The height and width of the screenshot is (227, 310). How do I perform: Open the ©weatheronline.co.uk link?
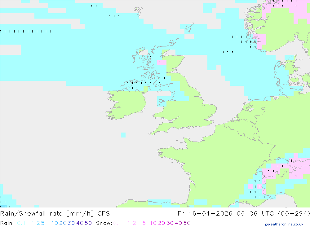[284, 224]
